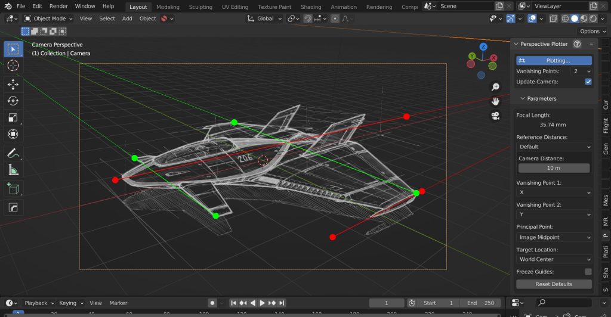Activate the Rotate tool
The height and width of the screenshot is (317, 611).
point(13,101)
